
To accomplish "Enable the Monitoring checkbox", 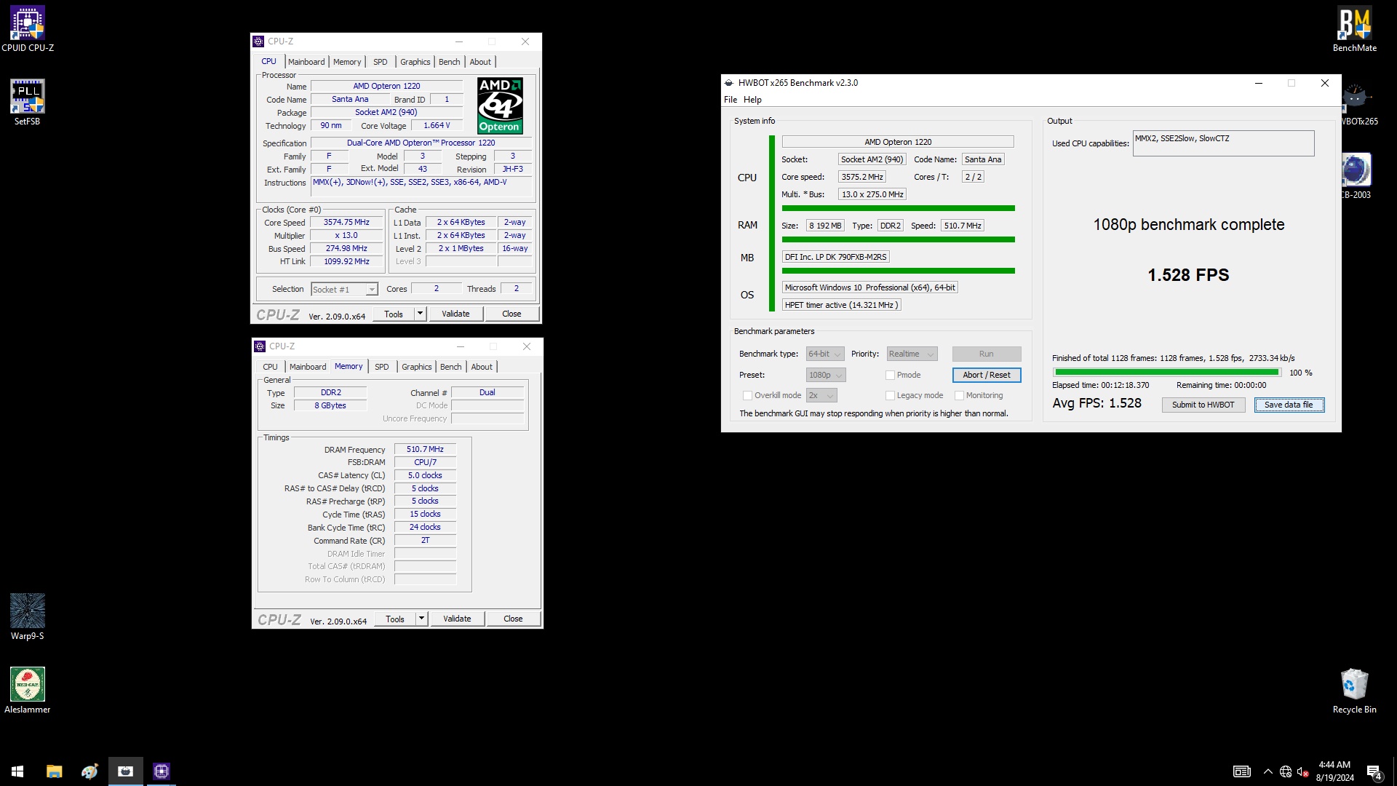I will (x=959, y=395).
